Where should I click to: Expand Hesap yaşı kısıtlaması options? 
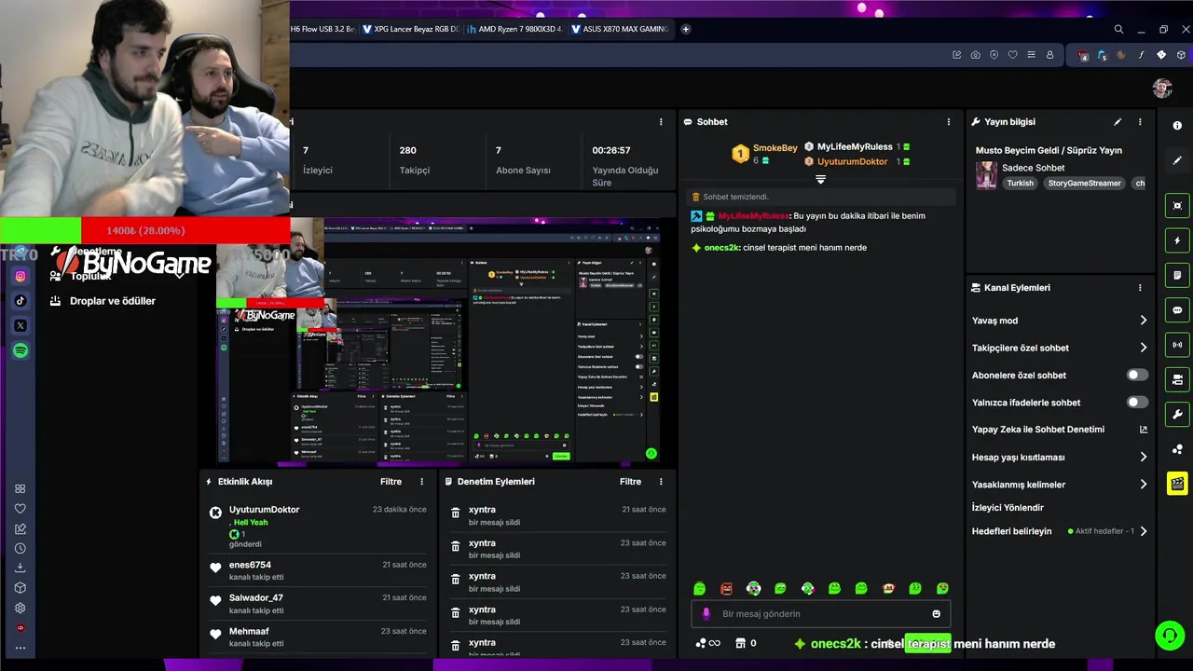(x=1144, y=458)
